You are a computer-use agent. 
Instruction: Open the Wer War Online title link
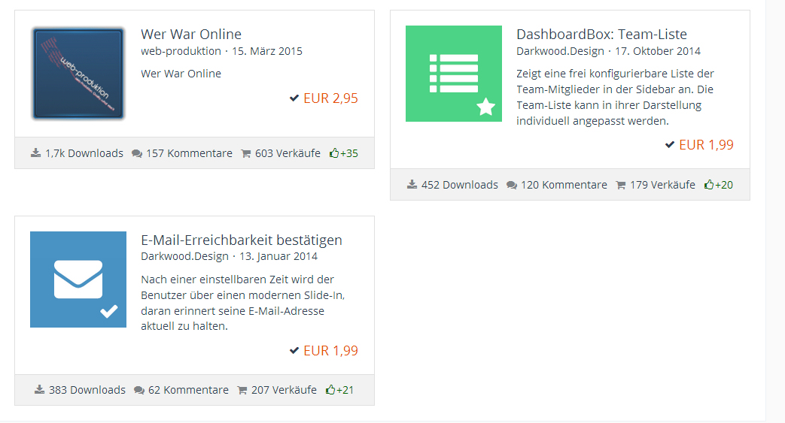(x=191, y=35)
